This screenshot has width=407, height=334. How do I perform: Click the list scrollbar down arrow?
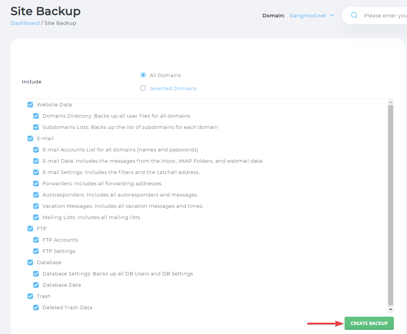pyautogui.click(x=391, y=309)
